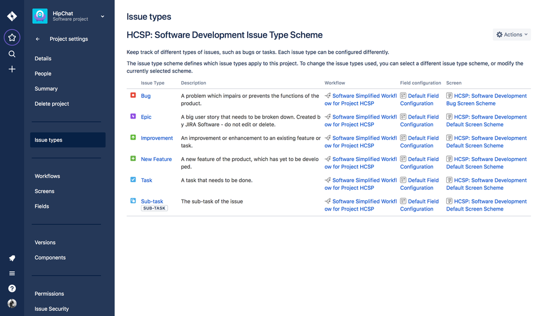Open Summary settings page

46,89
